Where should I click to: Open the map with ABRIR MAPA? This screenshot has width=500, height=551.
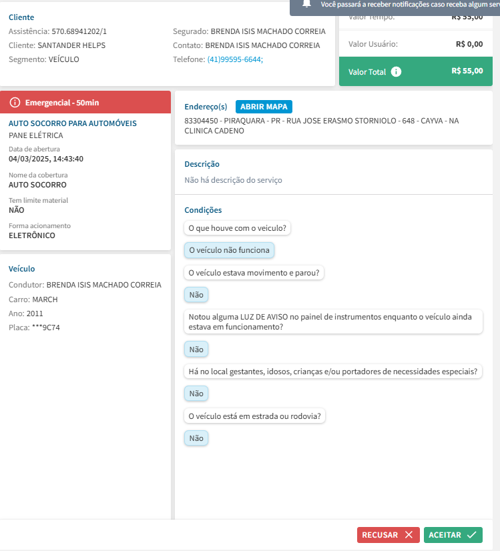click(x=264, y=107)
